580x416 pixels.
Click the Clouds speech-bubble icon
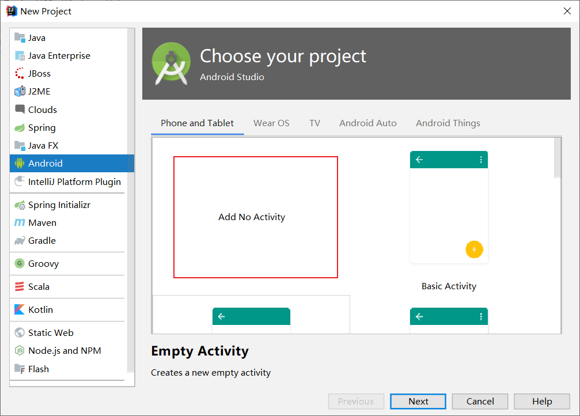[20, 109]
